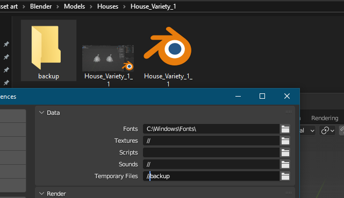Click the third pin icon in Explorer sidebar
344x198 pixels.
[x=6, y=70]
